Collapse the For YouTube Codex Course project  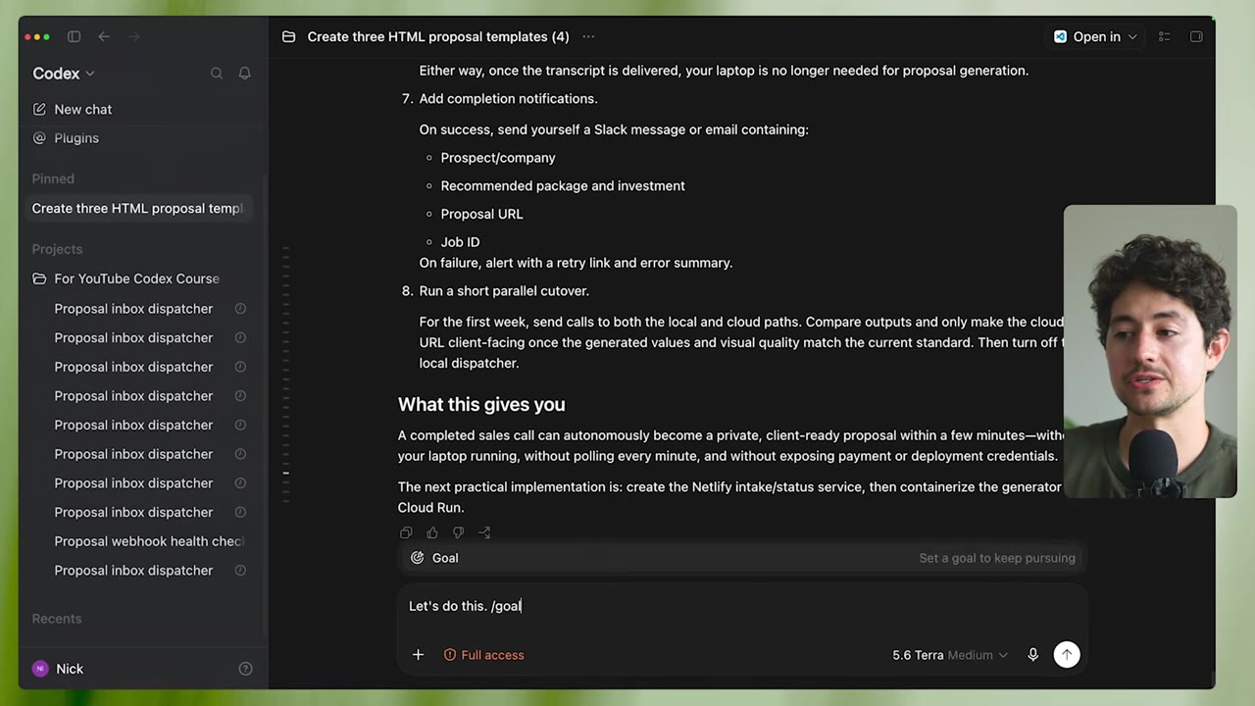pos(137,278)
